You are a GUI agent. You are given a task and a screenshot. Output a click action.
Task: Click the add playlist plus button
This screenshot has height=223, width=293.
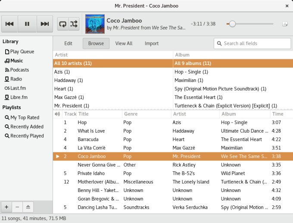point(6,207)
